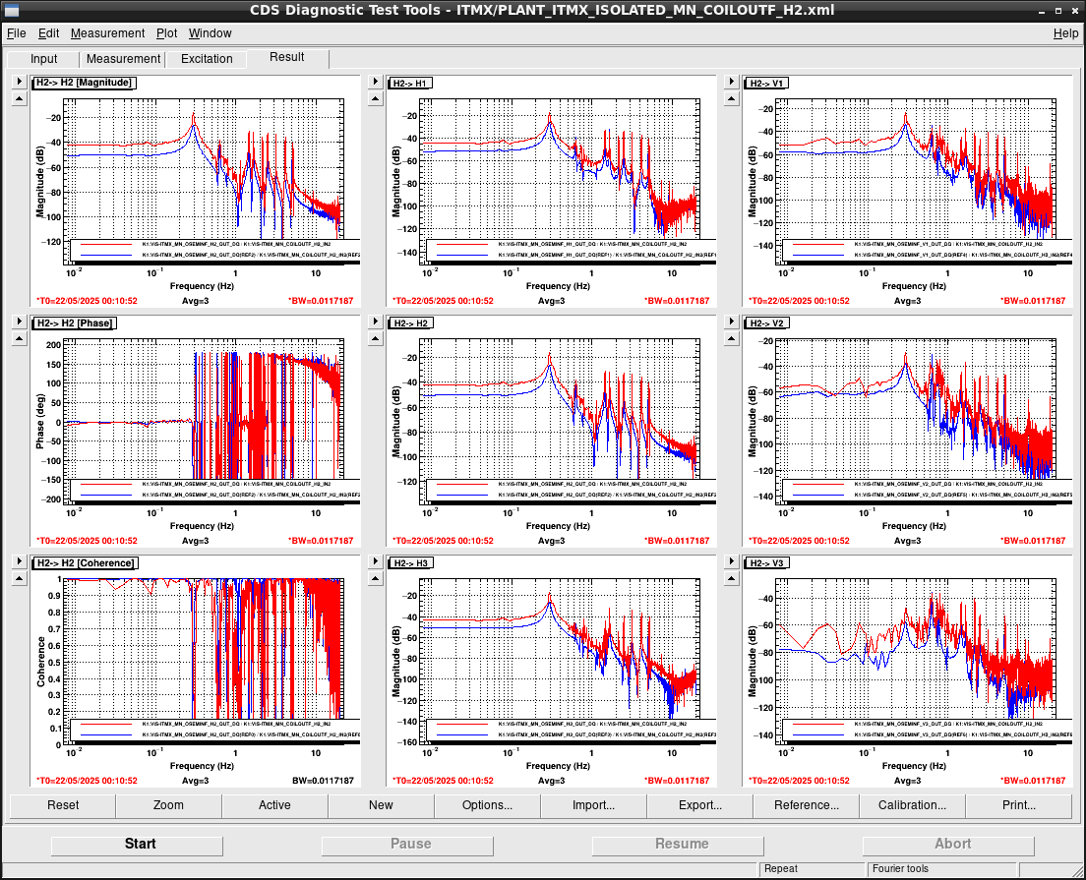Viewport: 1086px width, 880px height.
Task: Click right-arrow icon beside H2-> H2 [Phase] plot
Action: pyautogui.click(x=20, y=322)
